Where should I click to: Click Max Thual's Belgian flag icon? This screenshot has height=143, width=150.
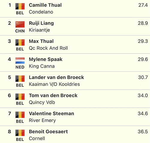coord(20,42)
